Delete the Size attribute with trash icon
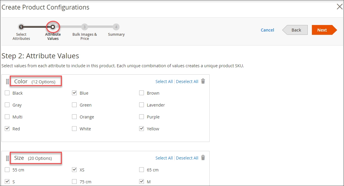The width and height of the screenshot is (344, 186). 203,158
